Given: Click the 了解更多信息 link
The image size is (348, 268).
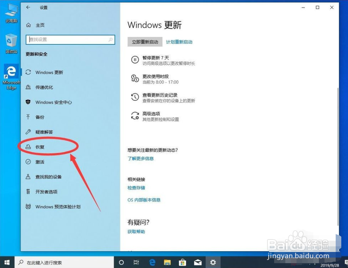Looking at the screenshot, I should point(141,158).
